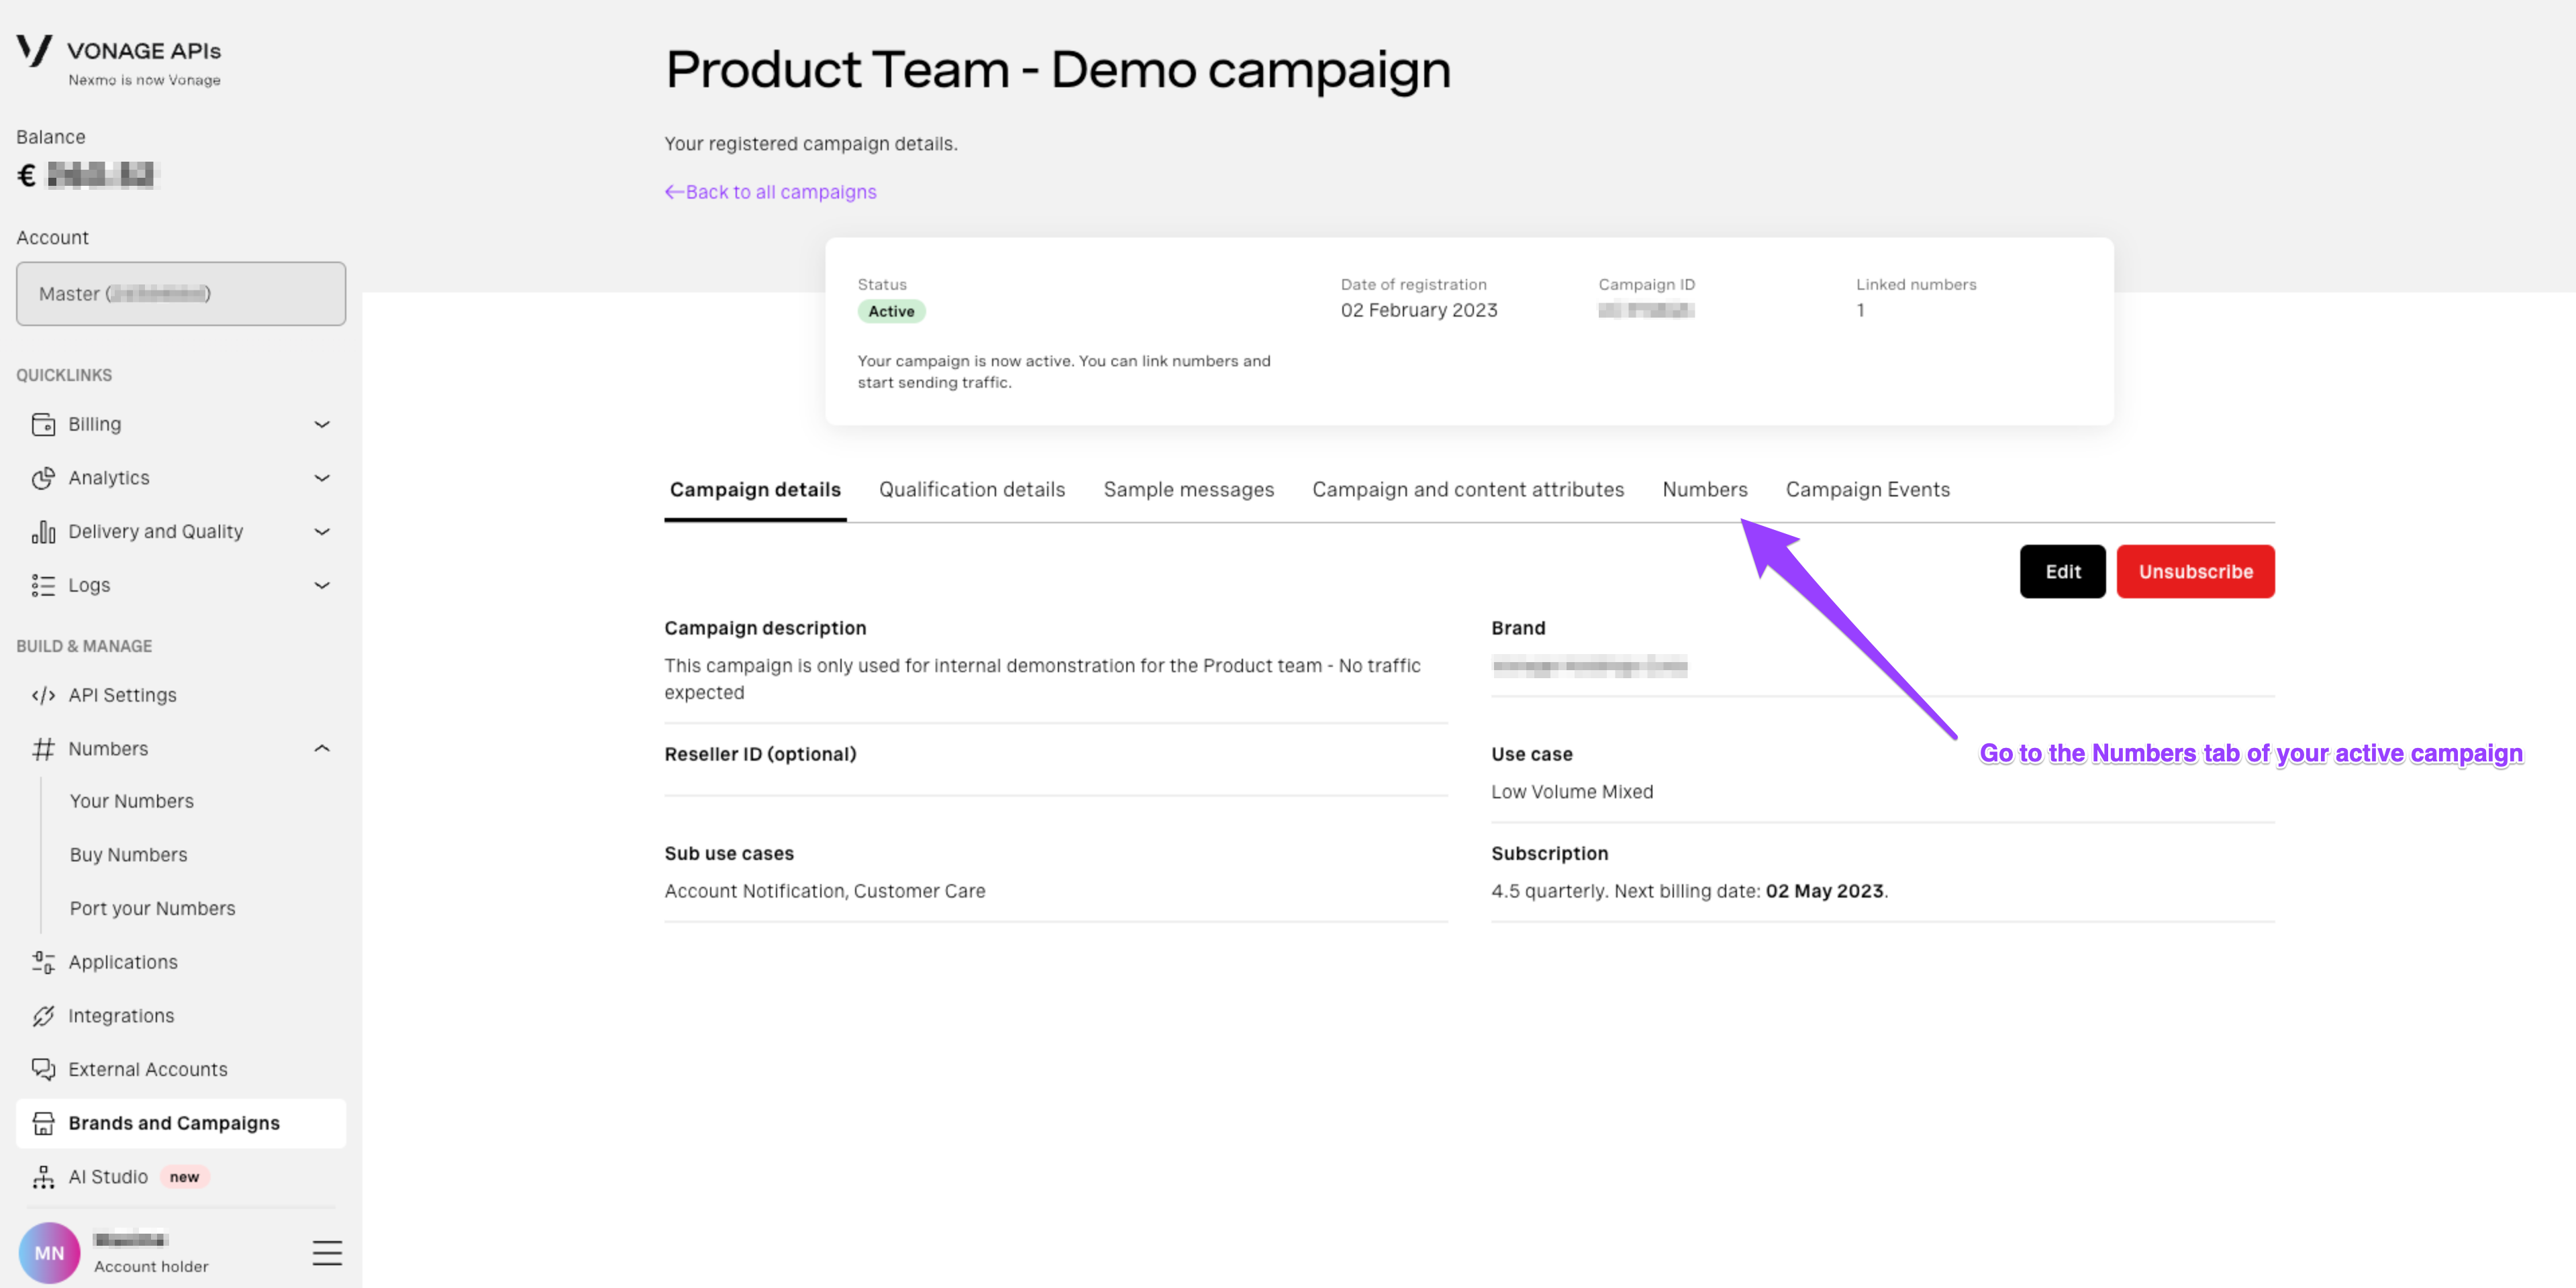Click the Delivery and Quality bar chart icon

tap(43, 531)
